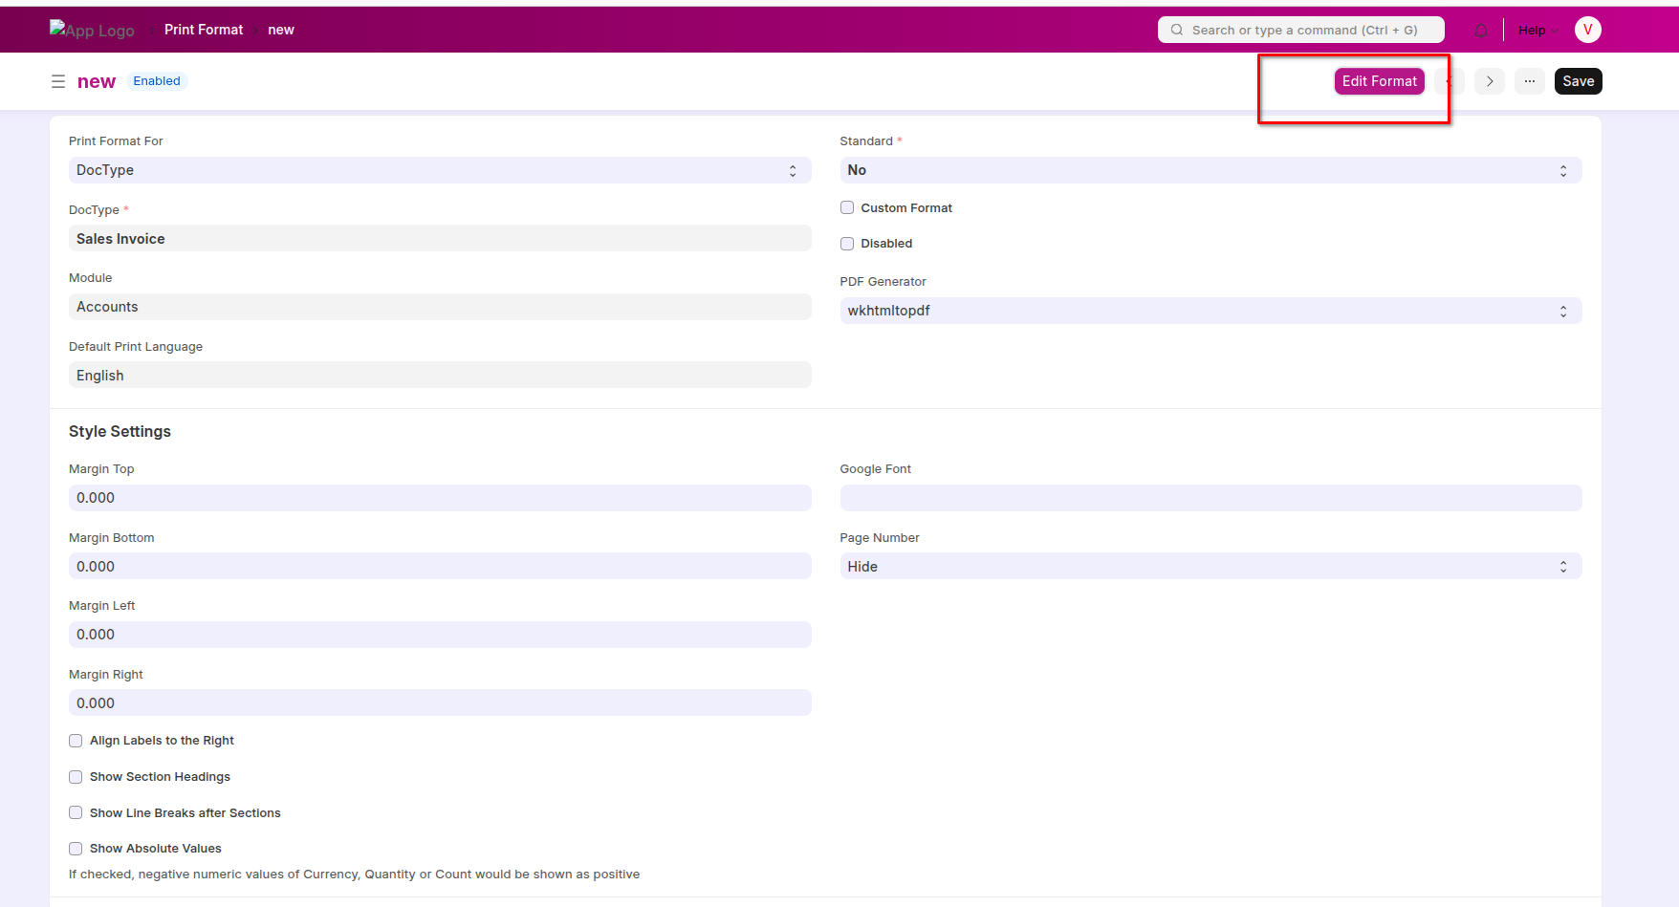The width and height of the screenshot is (1679, 907).
Task: Open the three-dot more options menu
Action: [x=1529, y=81]
